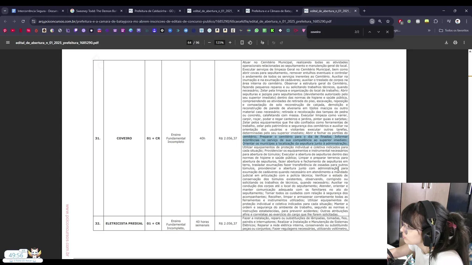472x265 pixels.
Task: Click the fit to page icon
Action: pos(242,43)
